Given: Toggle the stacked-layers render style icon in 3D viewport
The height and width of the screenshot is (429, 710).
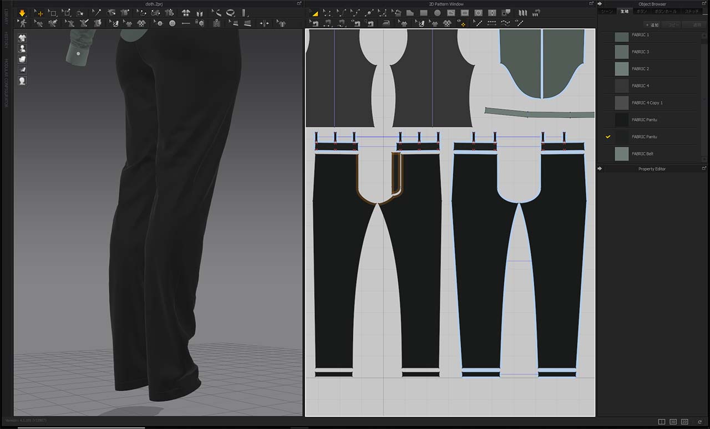Looking at the screenshot, I should pos(22,59).
